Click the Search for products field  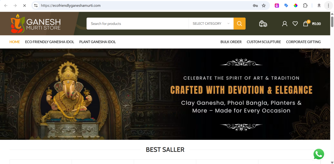(x=138, y=24)
